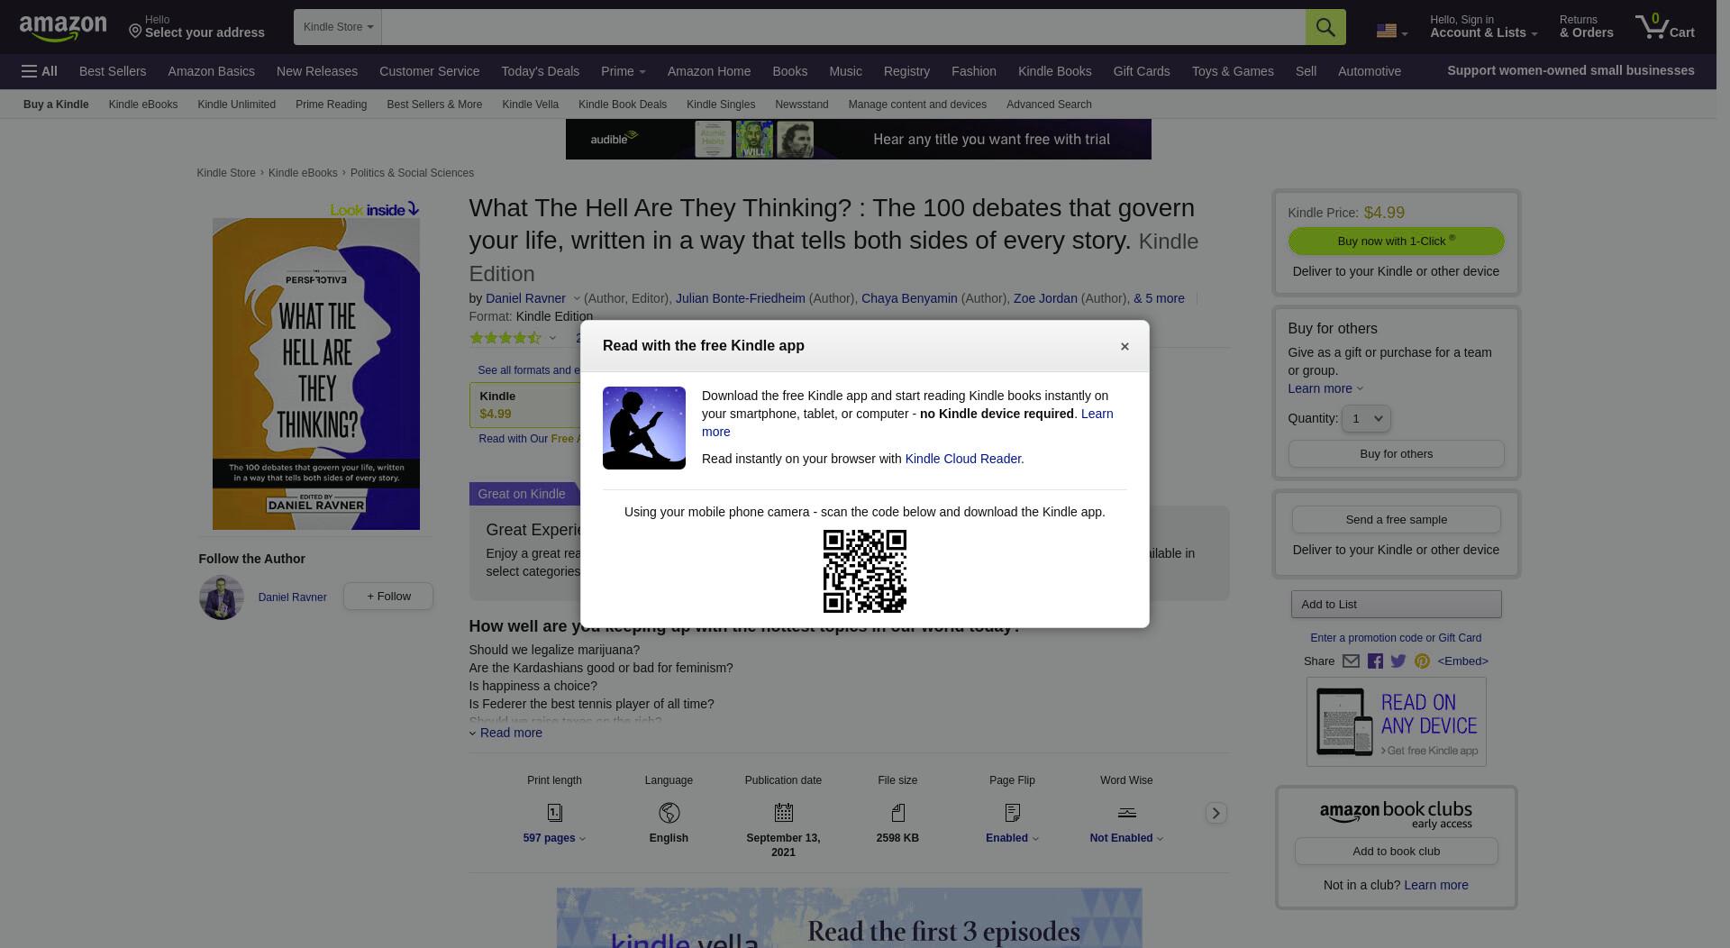This screenshot has height=948, width=1730.
Task: Open the Account & Lists dropdown
Action: [x=1483, y=27]
